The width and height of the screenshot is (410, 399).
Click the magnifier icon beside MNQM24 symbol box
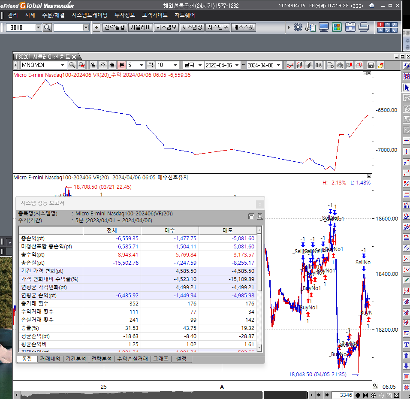72,65
